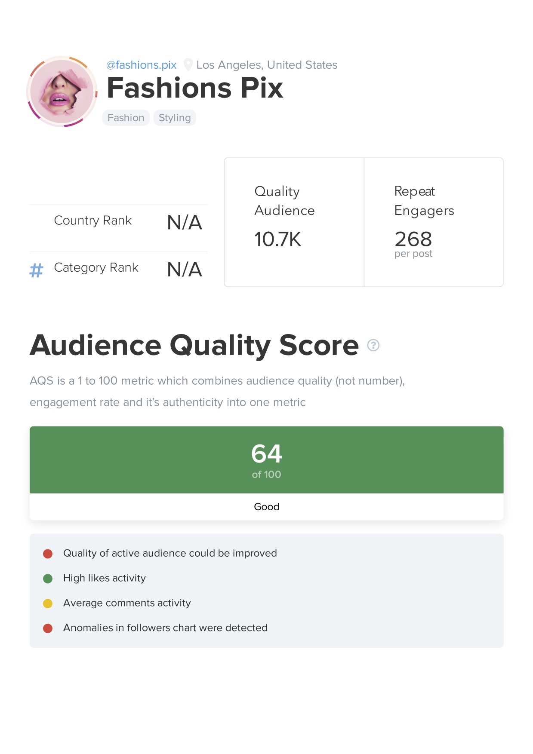The image size is (533, 754).
Task: Click the Fashions Pix profile name heading
Action: [195, 88]
